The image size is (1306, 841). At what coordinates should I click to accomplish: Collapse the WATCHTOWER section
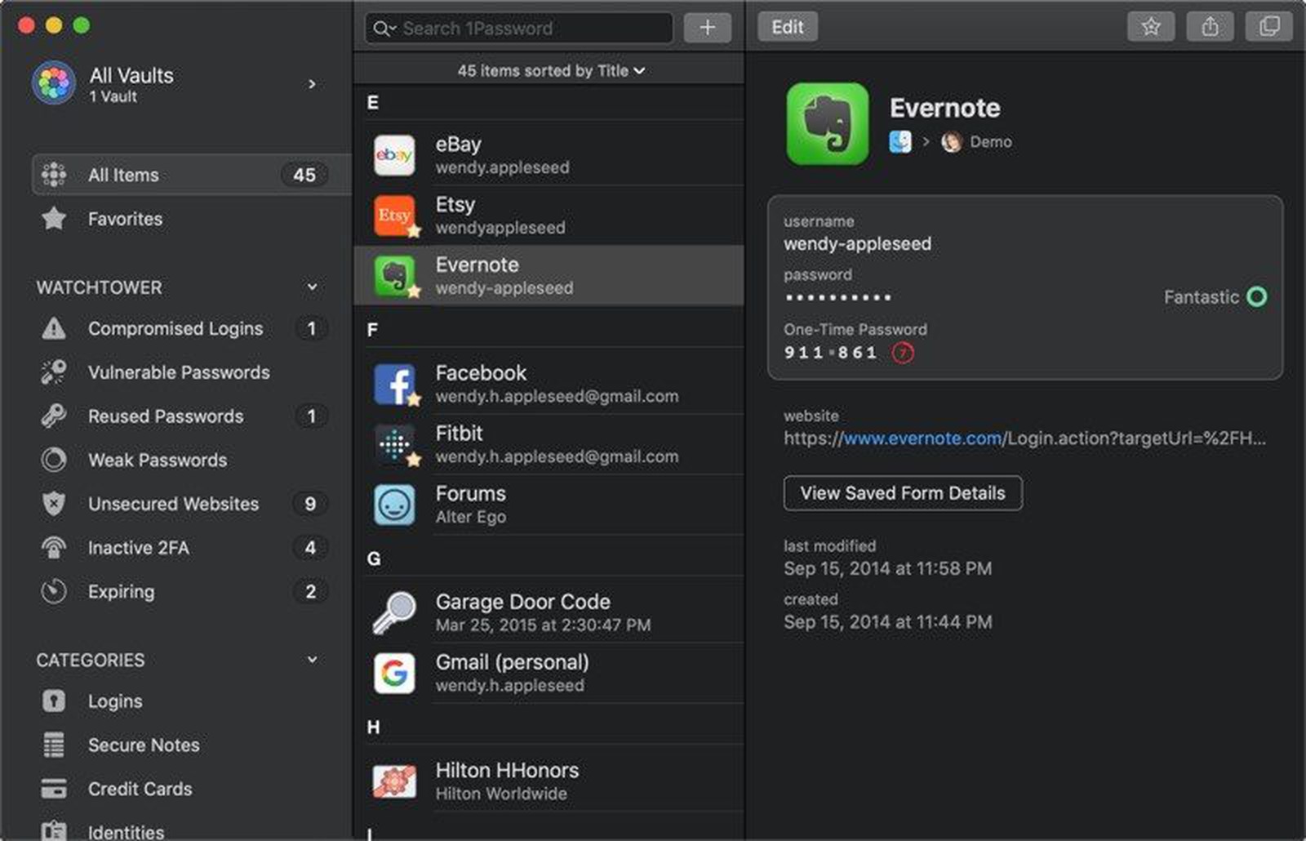point(312,287)
